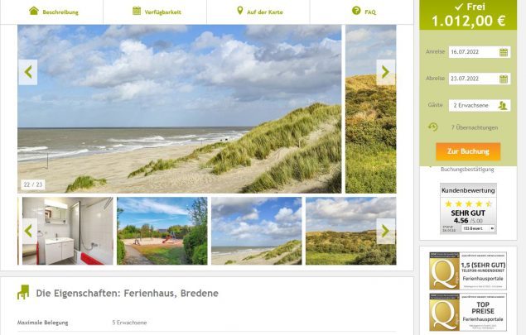
Task: Show next main gallery photo
Action: 385,72
